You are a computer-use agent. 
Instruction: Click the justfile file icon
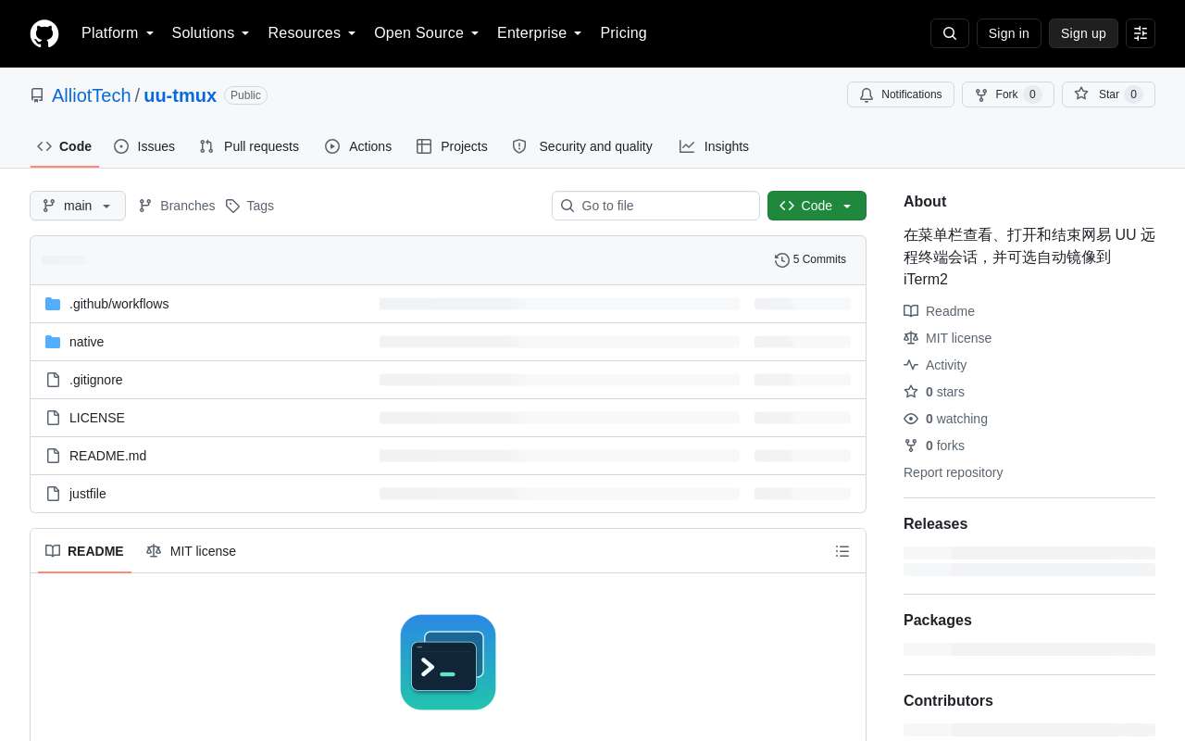[x=53, y=494]
